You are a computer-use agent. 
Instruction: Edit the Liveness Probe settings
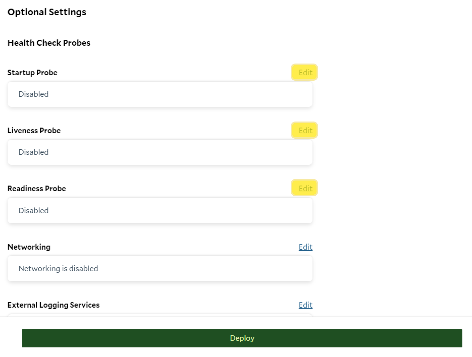point(305,131)
